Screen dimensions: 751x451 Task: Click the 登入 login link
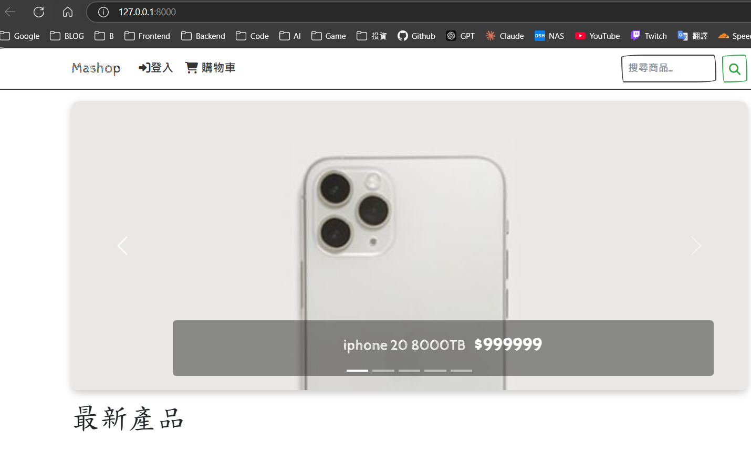tap(155, 67)
